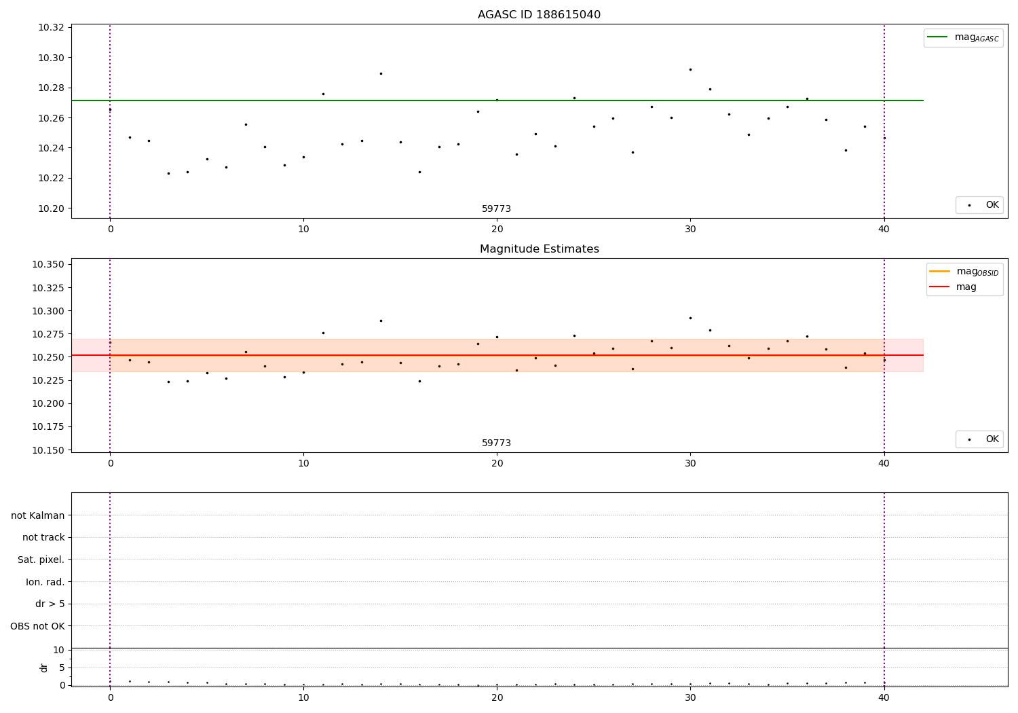Click the '10.24' y-axis tick of top plot
The height and width of the screenshot is (713, 1018).
[51, 148]
